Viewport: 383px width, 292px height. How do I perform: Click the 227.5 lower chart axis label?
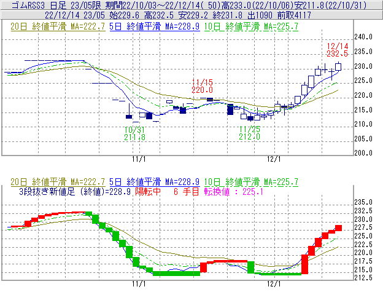[363, 227]
